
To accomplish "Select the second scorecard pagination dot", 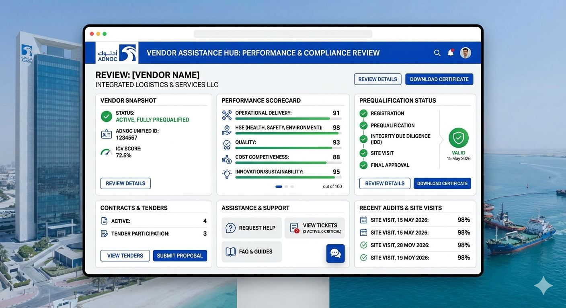I will tap(286, 186).
